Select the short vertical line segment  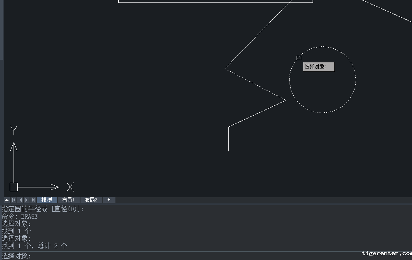point(229,139)
